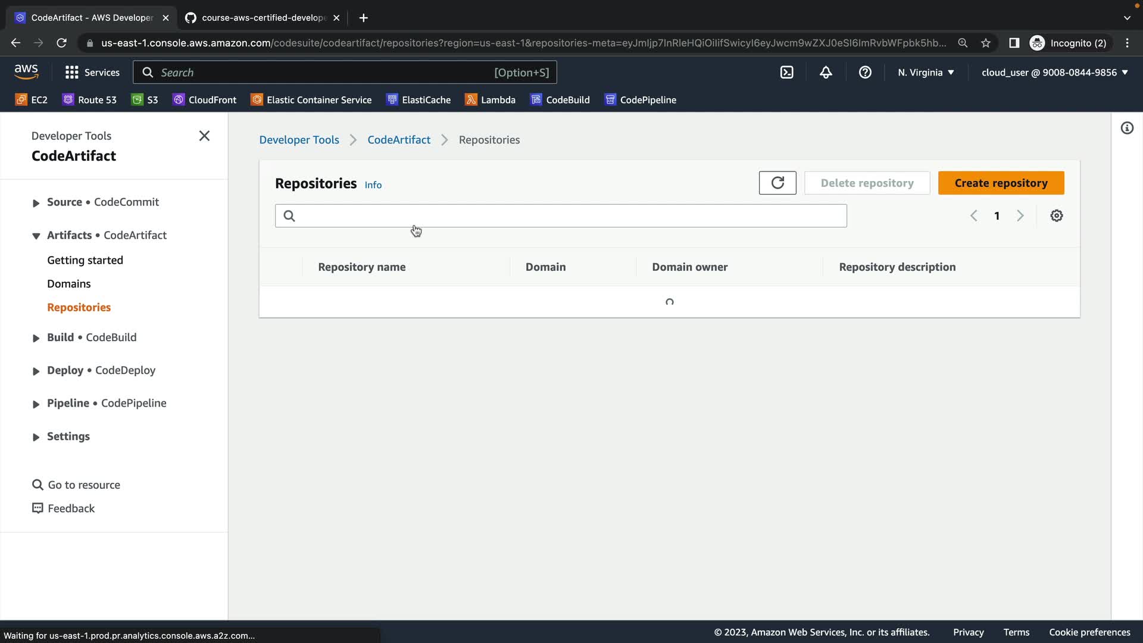Collapse the Artifacts CodeArtifact section

click(36, 236)
